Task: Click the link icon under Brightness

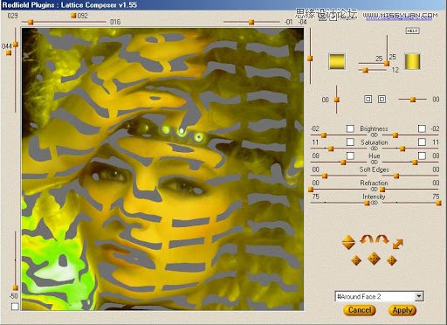Action: tap(375, 135)
